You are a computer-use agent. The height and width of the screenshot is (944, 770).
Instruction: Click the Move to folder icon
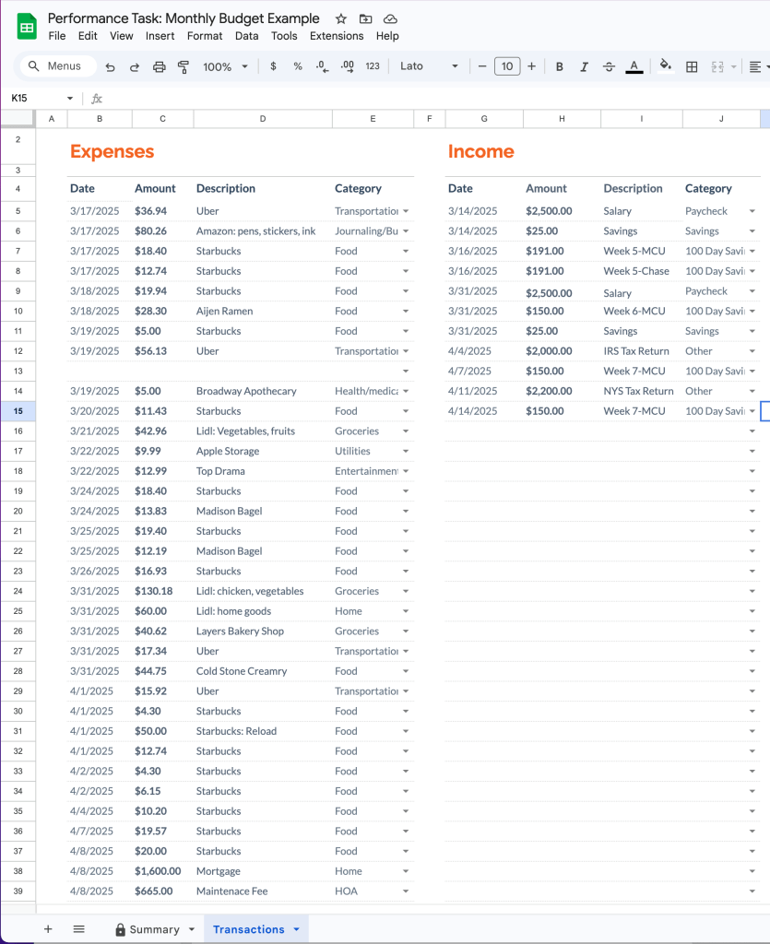366,18
